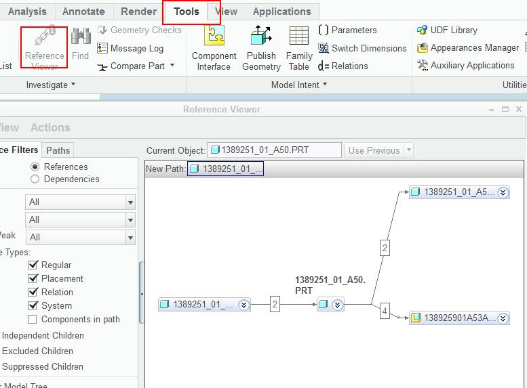Open the Paths tab

[x=58, y=150]
